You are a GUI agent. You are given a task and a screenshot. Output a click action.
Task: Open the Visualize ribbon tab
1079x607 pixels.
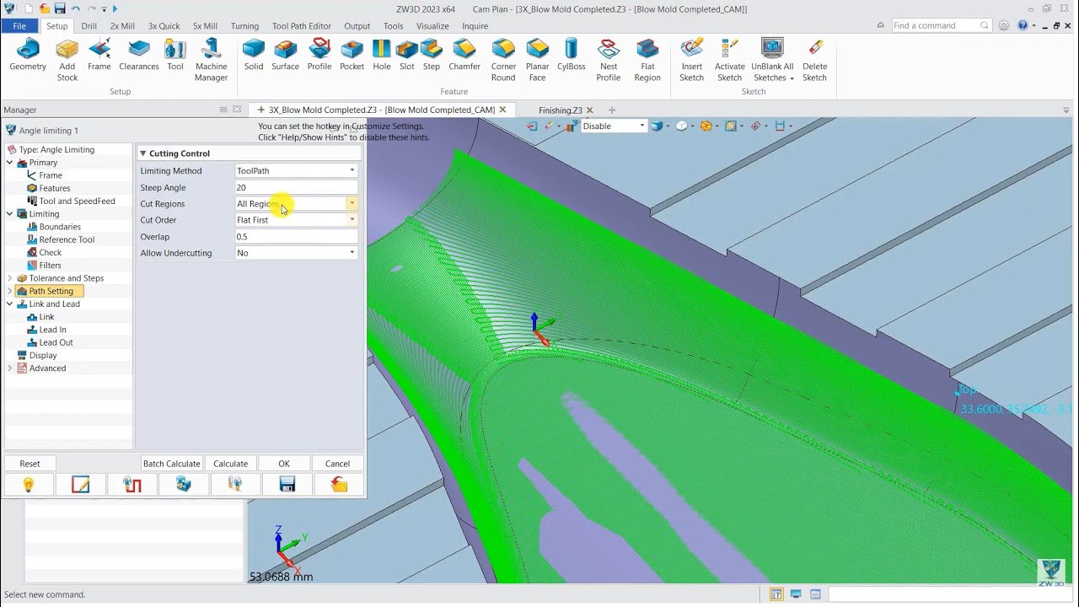[x=432, y=26]
